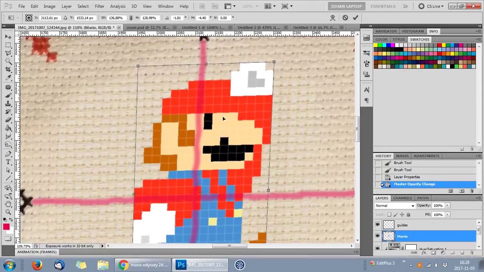Screen dimensions: 484x272
Task: Create new adjustment layer icon
Action: coord(442,252)
